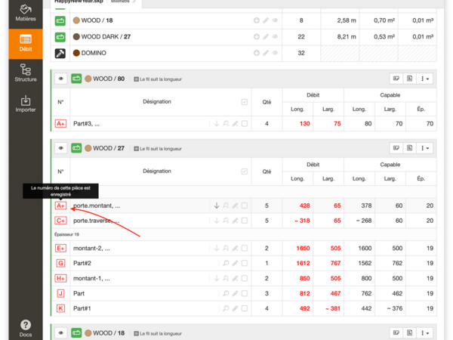Viewport: 453px width, 340px height.
Task: Open the Docs help icon
Action: tap(25, 327)
